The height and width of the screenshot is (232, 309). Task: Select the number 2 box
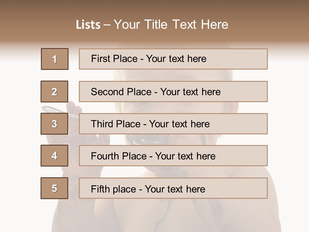pos(54,92)
